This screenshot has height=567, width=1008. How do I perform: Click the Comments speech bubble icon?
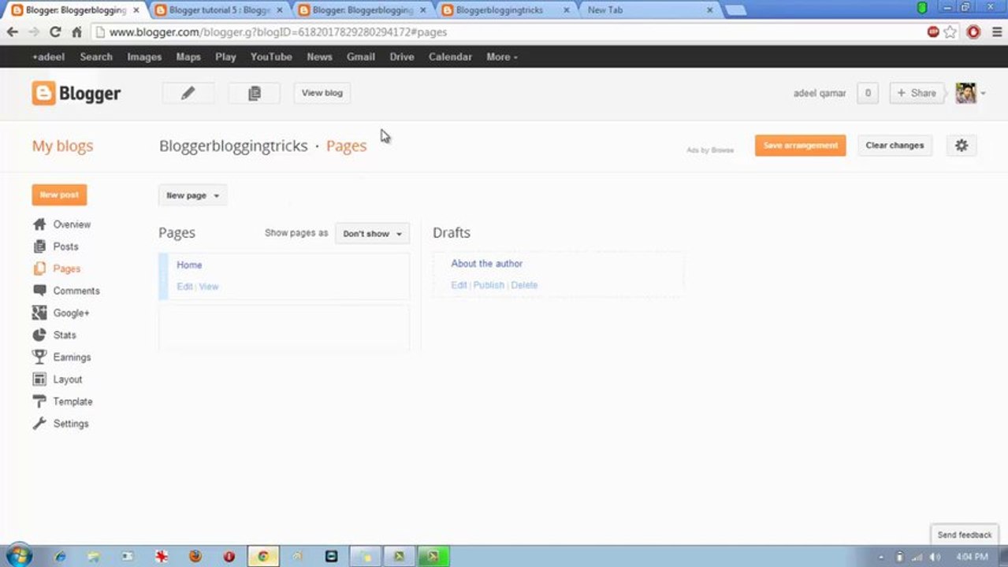(x=39, y=291)
